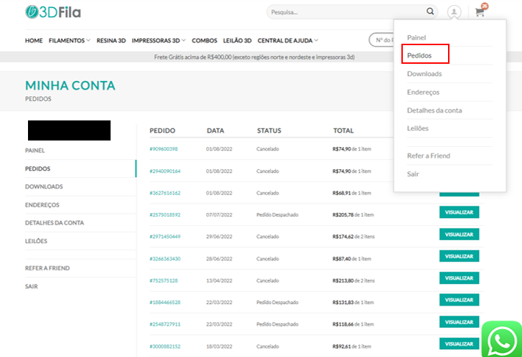Open order #752575128
Viewport: 522px width, 357px height.
point(164,281)
